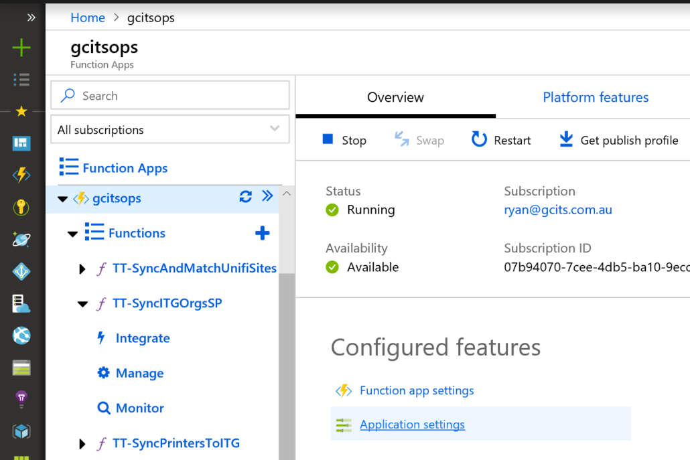Click the tree scrollbar up arrow
Viewport: 690px width, 460px height.
[287, 194]
